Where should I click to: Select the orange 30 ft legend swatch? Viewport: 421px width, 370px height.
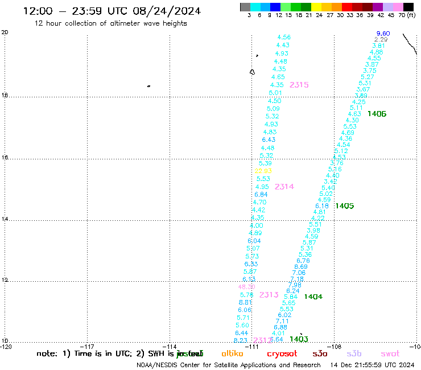tap(337, 7)
